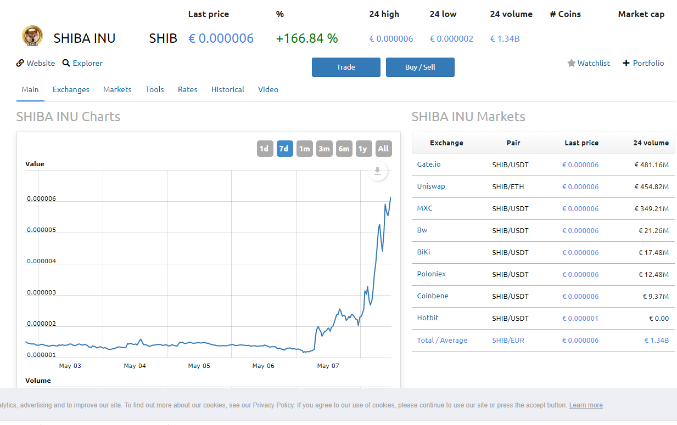Select the 1m chart range
677x425 pixels.
pos(304,149)
